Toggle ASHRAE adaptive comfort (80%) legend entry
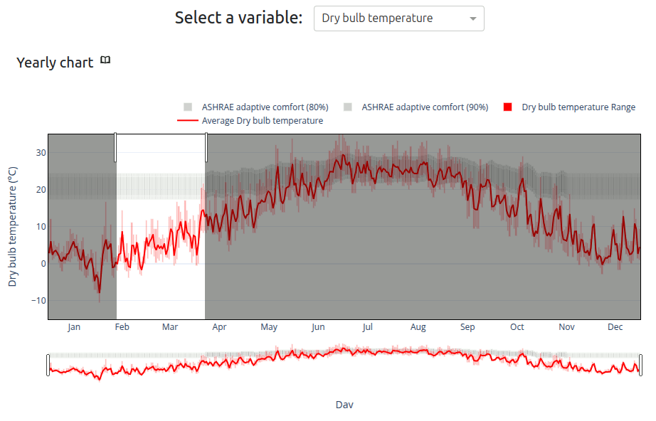Image resolution: width=656 pixels, height=421 pixels. coord(265,107)
